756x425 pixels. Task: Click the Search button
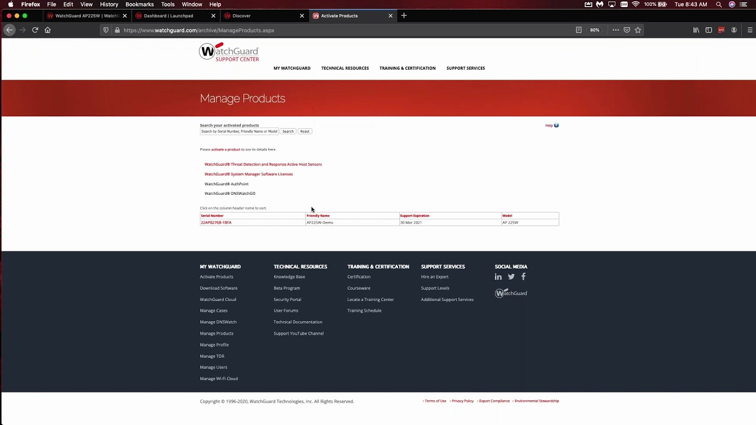(288, 132)
